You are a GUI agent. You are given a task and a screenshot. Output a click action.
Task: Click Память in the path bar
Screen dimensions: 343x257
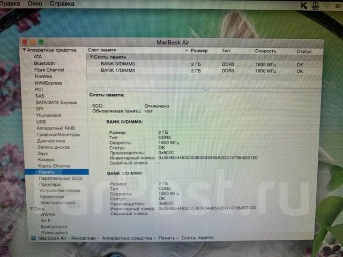pos(167,238)
